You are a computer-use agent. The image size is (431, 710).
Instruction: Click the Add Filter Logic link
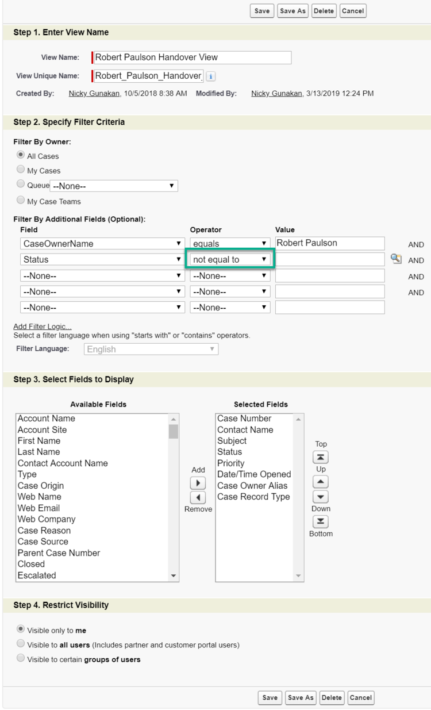[43, 327]
